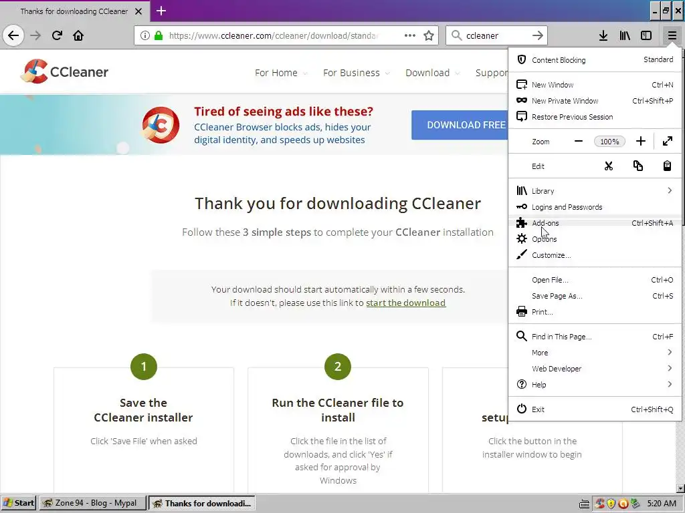Expand the Library submenu
685x513 pixels.
(x=595, y=191)
